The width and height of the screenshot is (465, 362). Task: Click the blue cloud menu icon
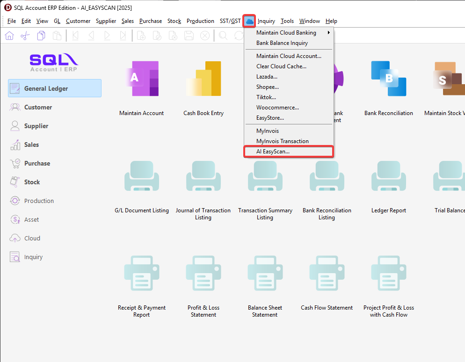(x=249, y=21)
